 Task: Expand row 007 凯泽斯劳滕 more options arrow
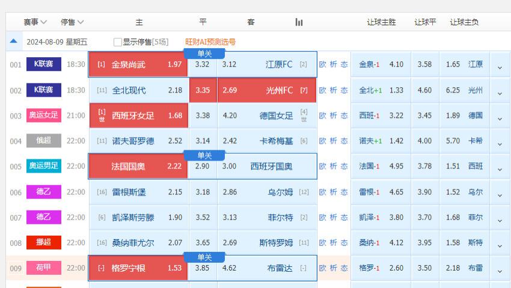pyautogui.click(x=500, y=221)
